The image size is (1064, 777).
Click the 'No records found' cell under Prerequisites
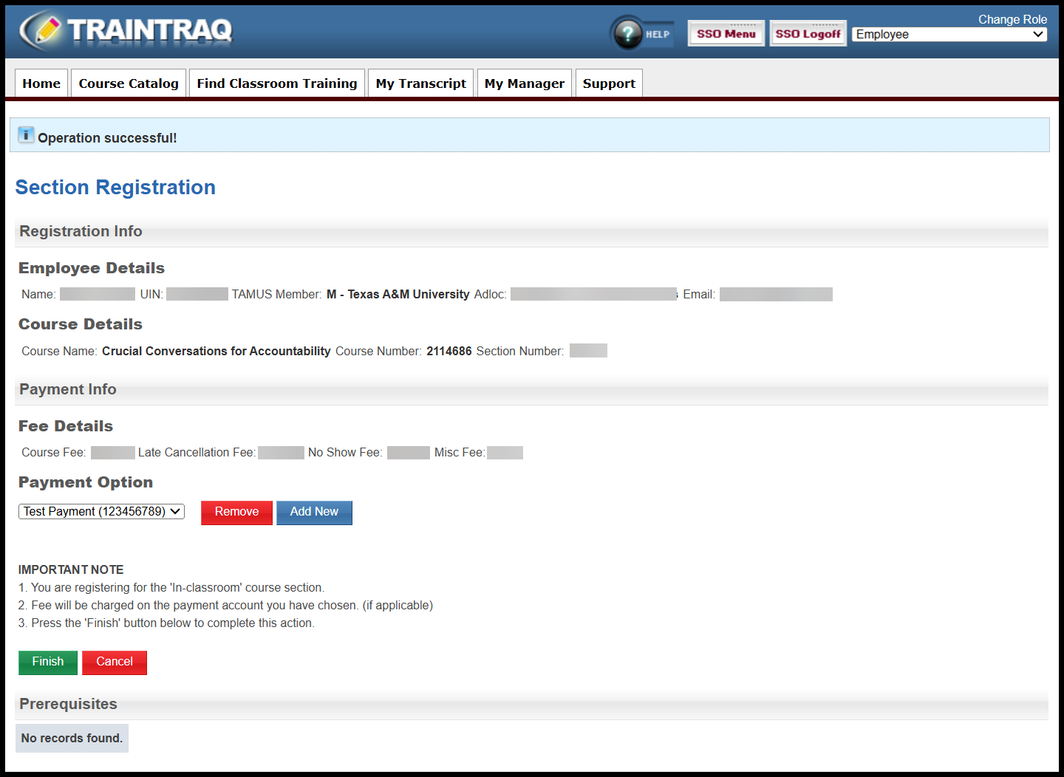[72, 738]
